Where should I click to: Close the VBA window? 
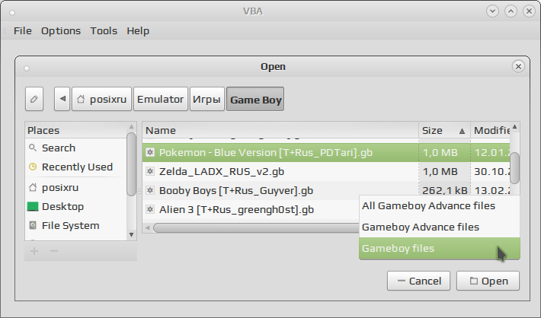(529, 11)
